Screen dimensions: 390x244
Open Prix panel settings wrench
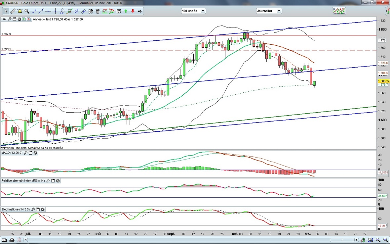(x=10, y=19)
